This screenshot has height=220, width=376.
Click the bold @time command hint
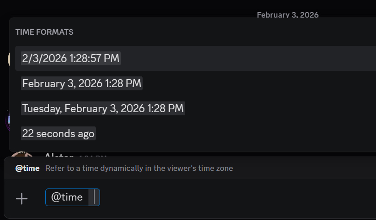click(27, 168)
